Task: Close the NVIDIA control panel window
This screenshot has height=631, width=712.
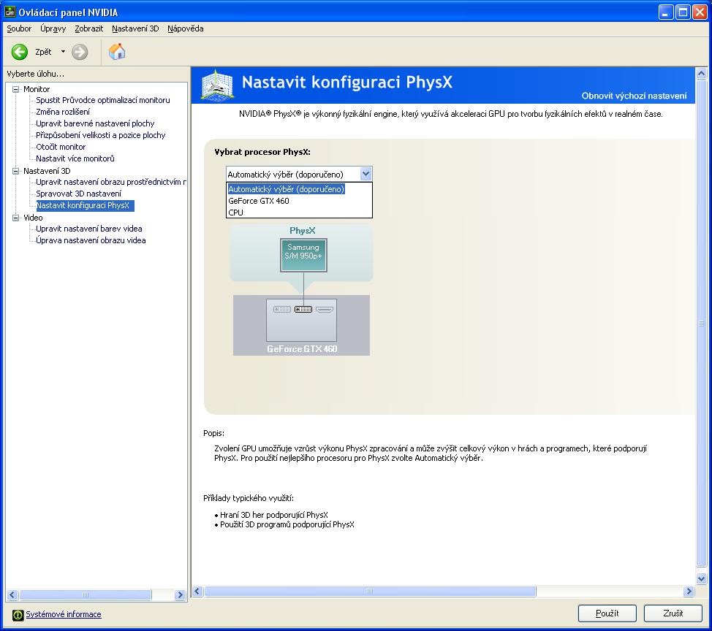Action: coord(700,12)
